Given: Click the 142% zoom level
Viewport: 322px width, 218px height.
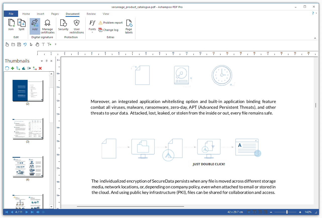Looking at the screenshot, I should (308, 212).
